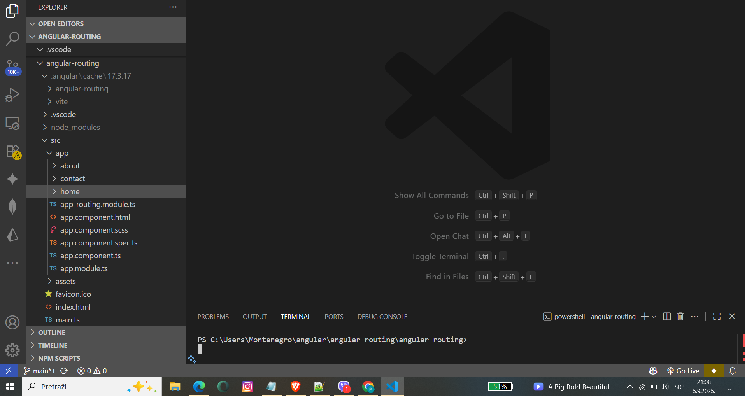Viewport: 747px width, 420px height.
Task: Hide the terminal panel with X
Action: coord(732,317)
